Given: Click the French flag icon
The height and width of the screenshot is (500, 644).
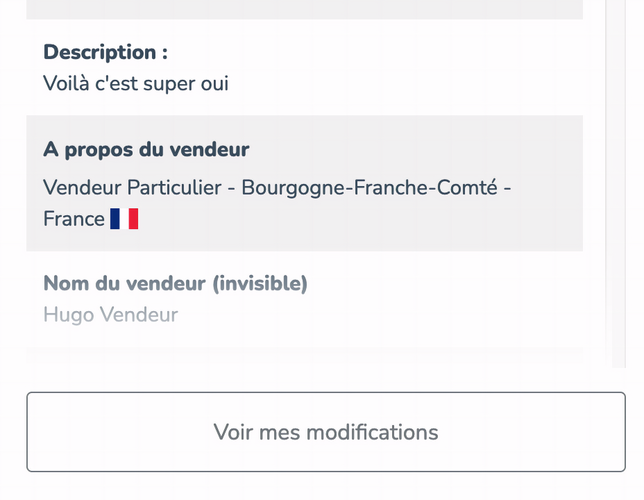Looking at the screenshot, I should (x=124, y=219).
